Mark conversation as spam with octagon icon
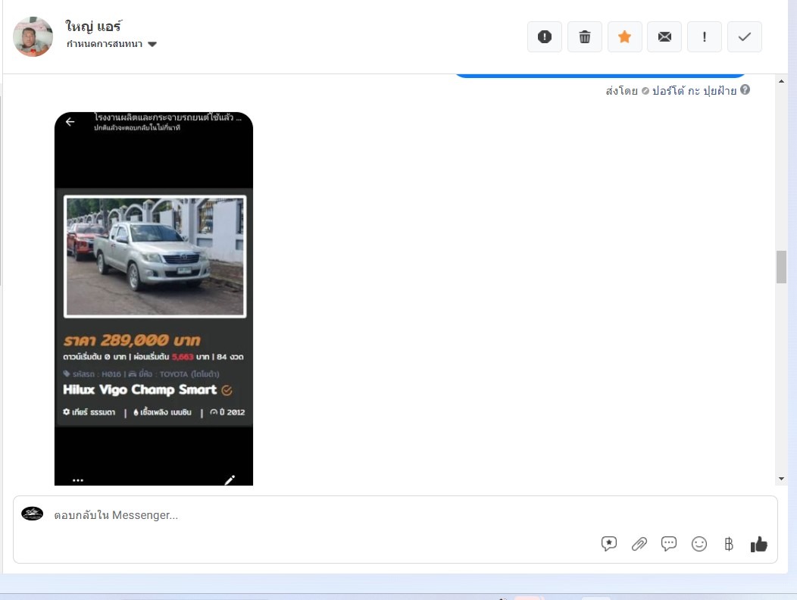 click(544, 37)
